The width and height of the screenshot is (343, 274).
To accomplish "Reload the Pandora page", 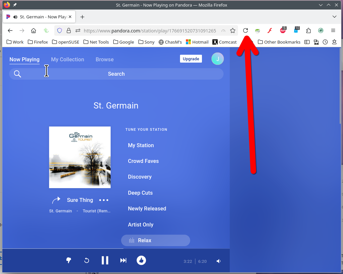I will pos(245,31).
